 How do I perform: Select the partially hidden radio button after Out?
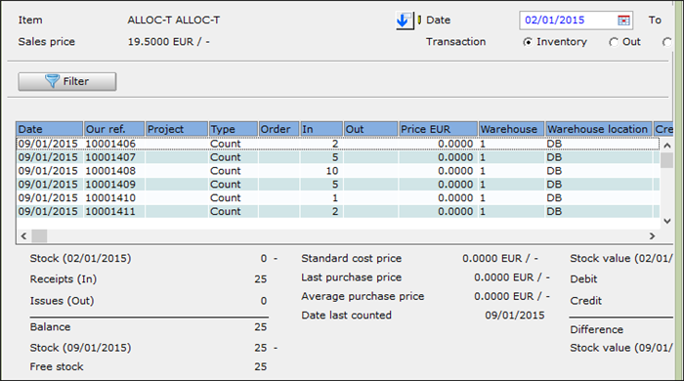click(667, 42)
